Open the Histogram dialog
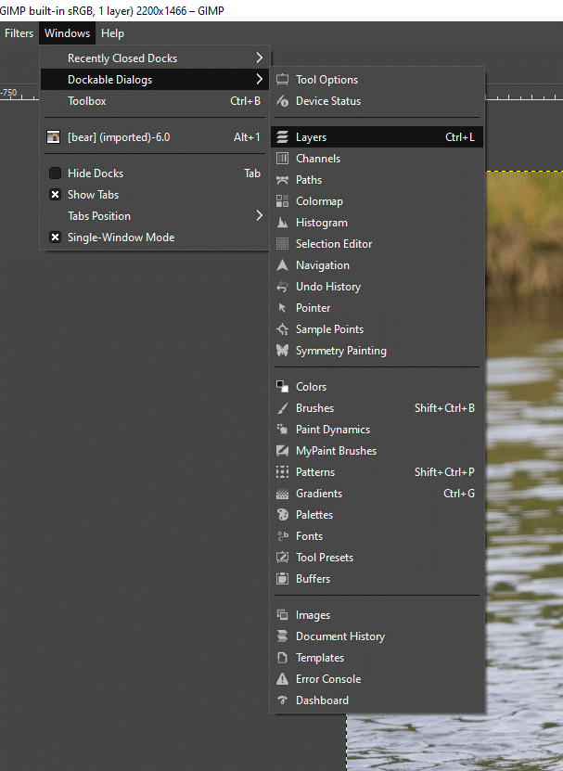The height and width of the screenshot is (771, 563). point(323,222)
